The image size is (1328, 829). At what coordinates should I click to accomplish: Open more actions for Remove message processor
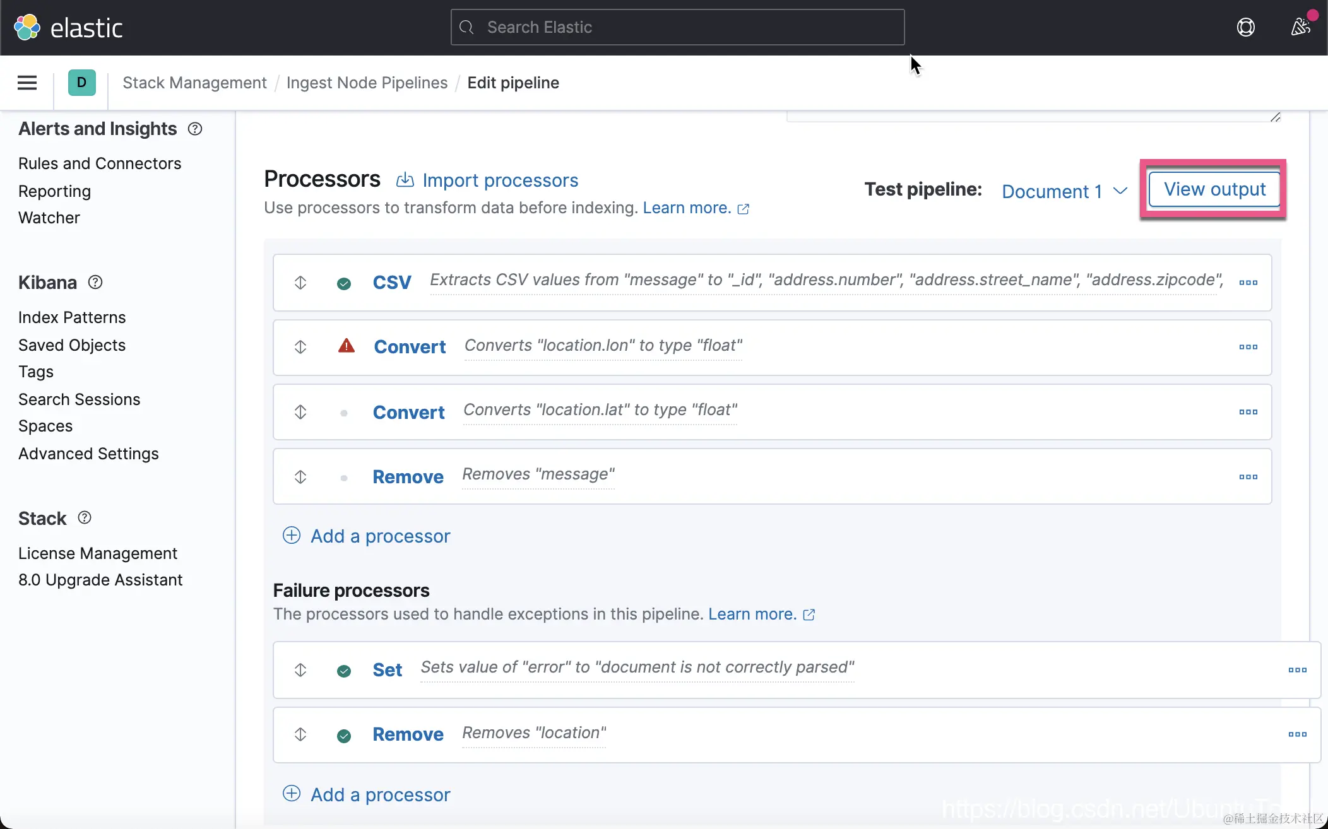(1248, 477)
